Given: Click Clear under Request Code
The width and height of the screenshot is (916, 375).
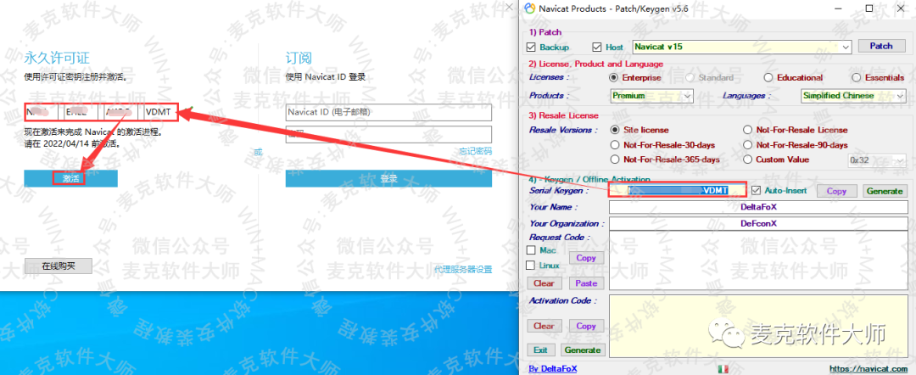Looking at the screenshot, I should tap(544, 283).
